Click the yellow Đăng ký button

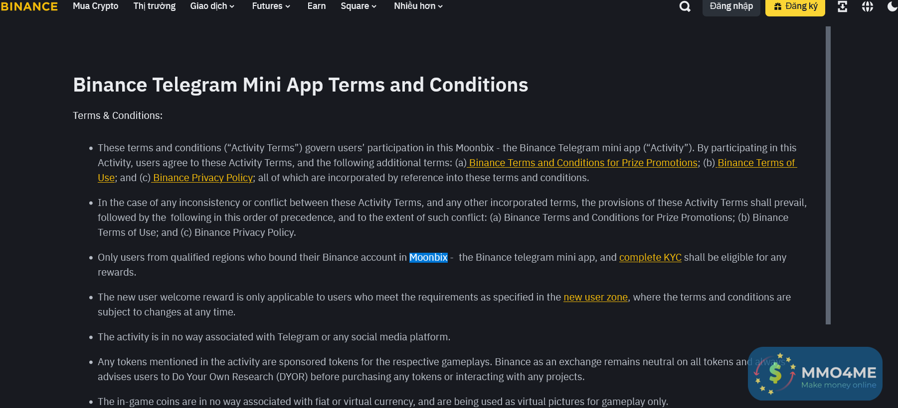click(x=795, y=6)
